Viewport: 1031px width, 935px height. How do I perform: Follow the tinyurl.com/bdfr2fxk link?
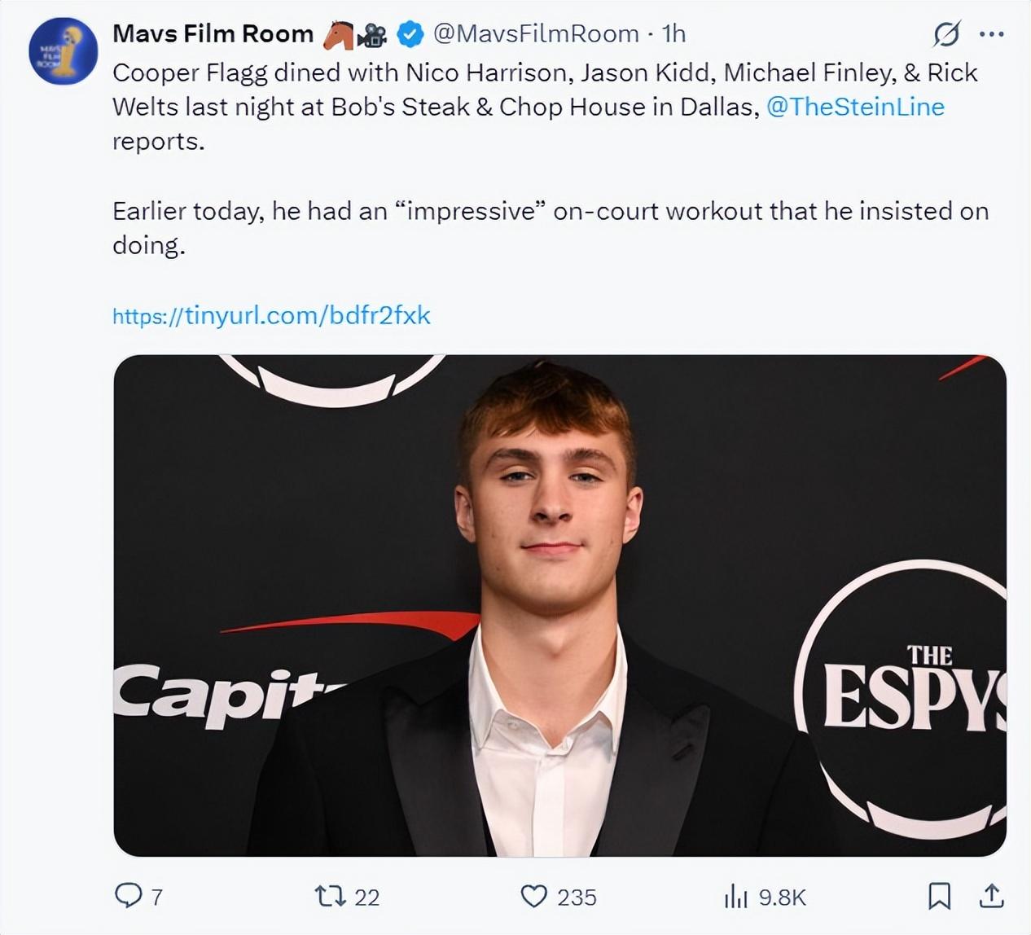tap(271, 315)
